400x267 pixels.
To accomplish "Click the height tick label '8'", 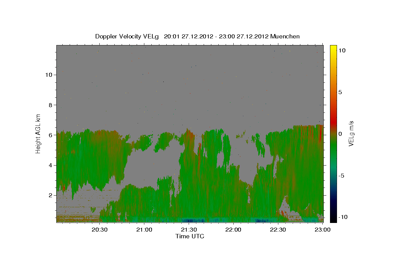I will click(51, 105).
